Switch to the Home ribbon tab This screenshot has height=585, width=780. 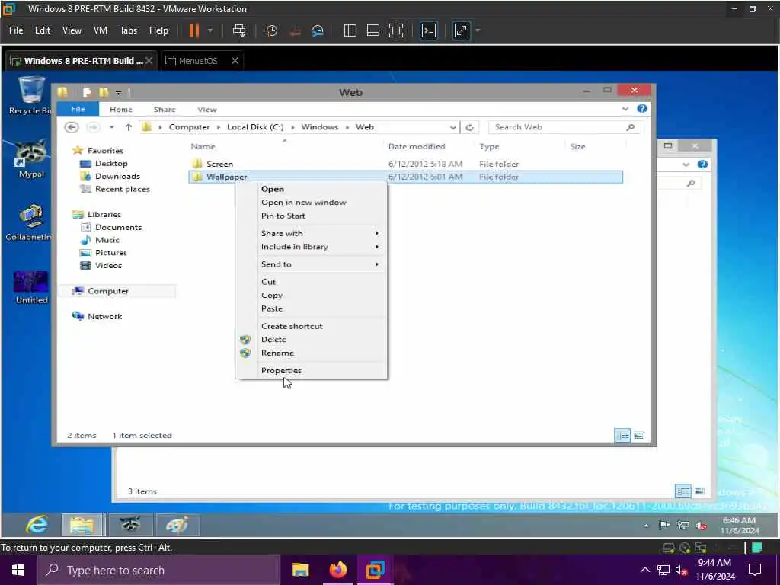click(x=121, y=110)
